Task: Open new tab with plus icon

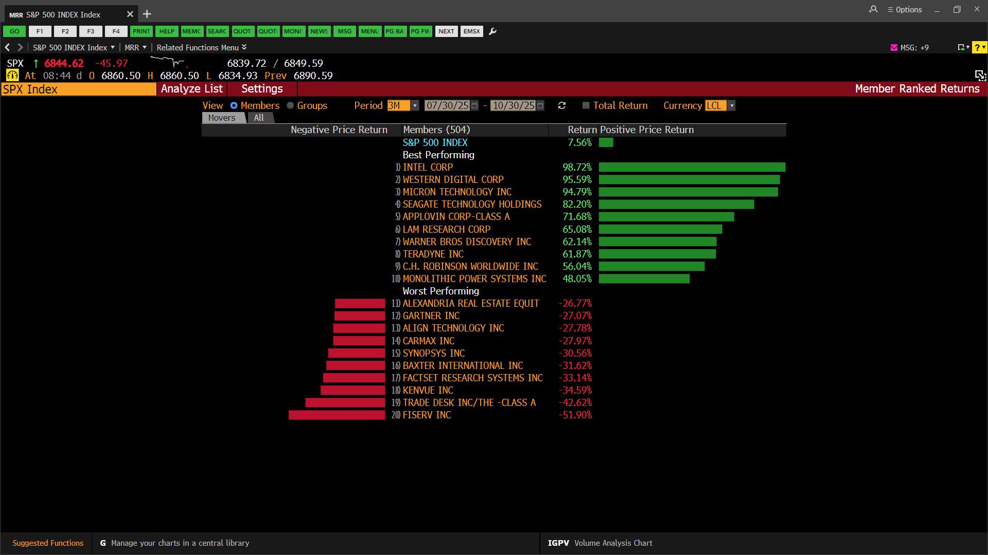Action: tap(147, 14)
